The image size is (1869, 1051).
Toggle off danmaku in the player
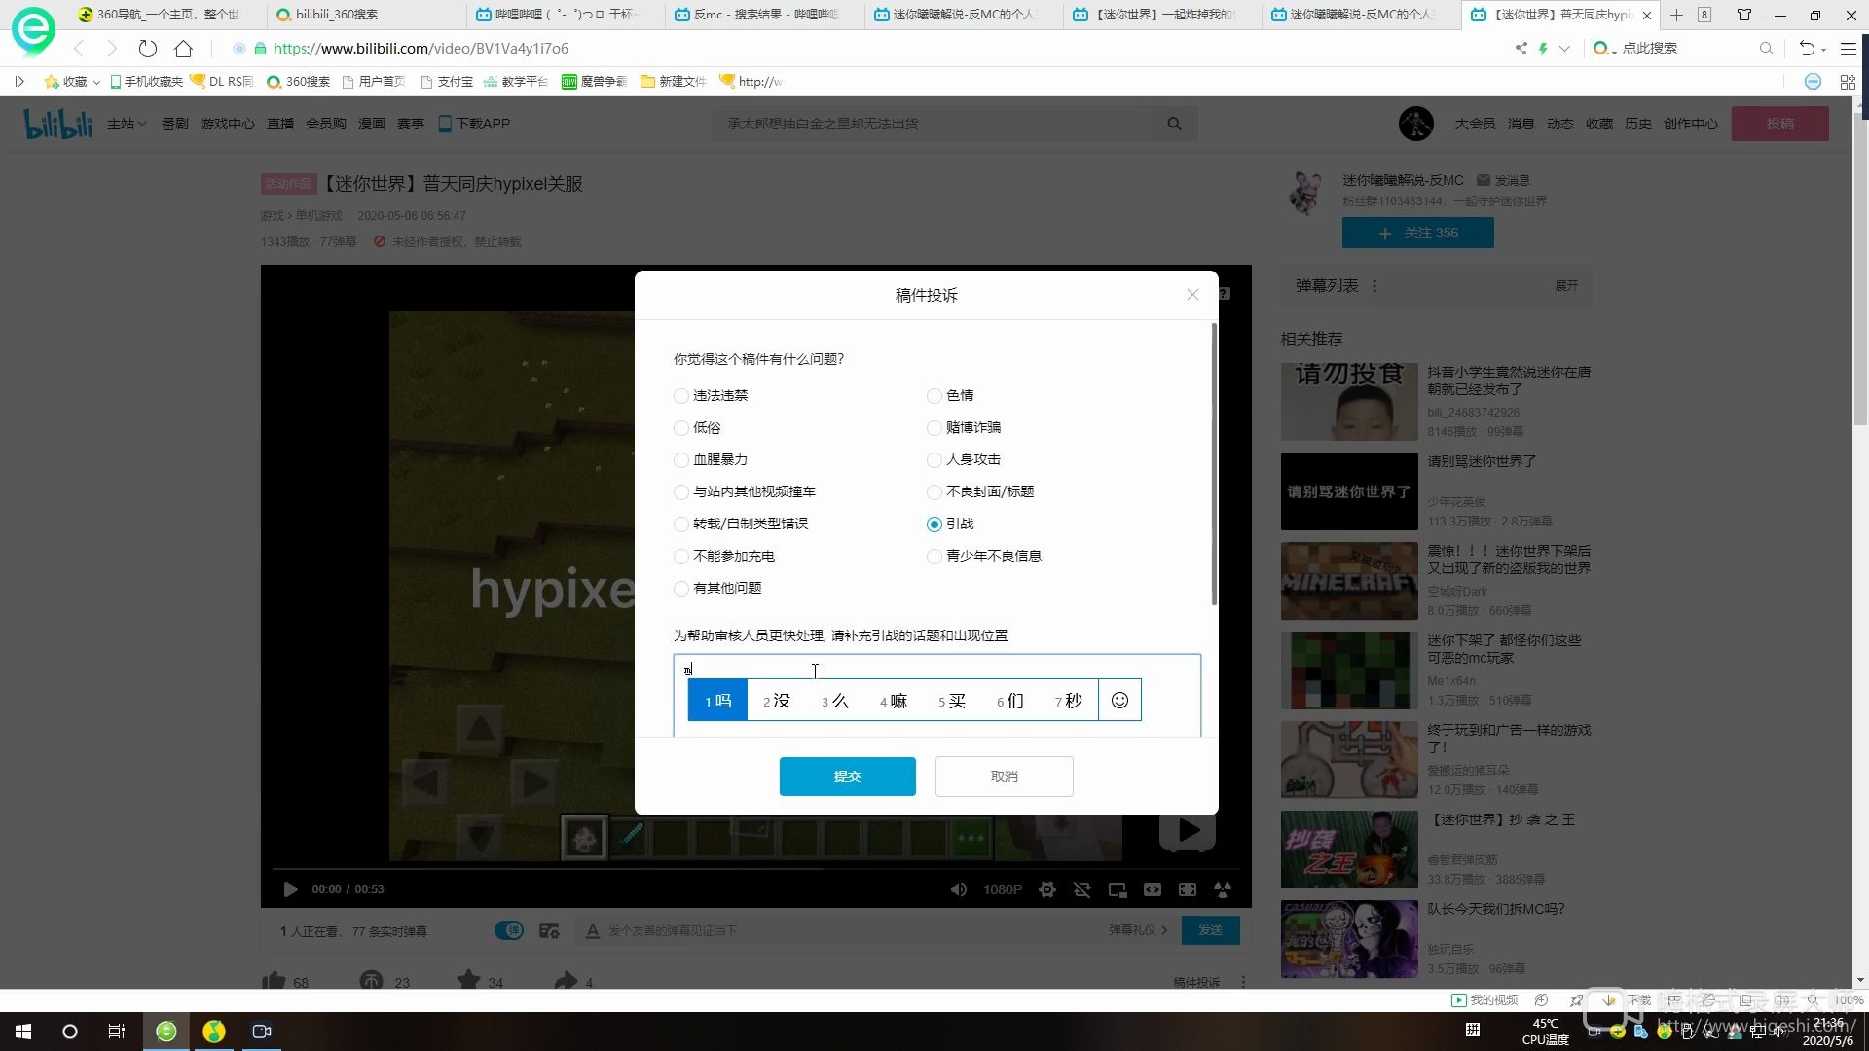(x=1082, y=888)
